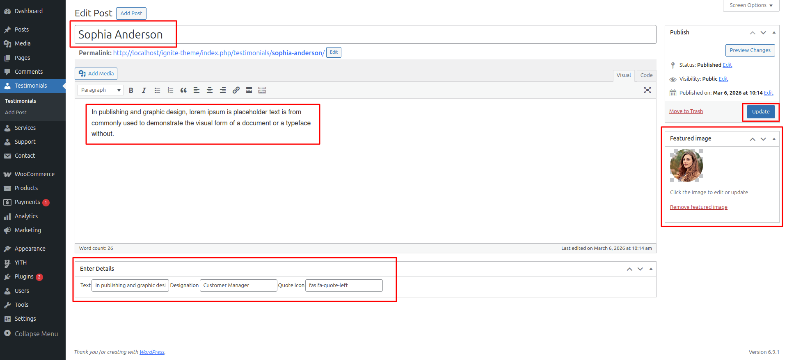Click the Update button
787x360 pixels.
(x=761, y=112)
